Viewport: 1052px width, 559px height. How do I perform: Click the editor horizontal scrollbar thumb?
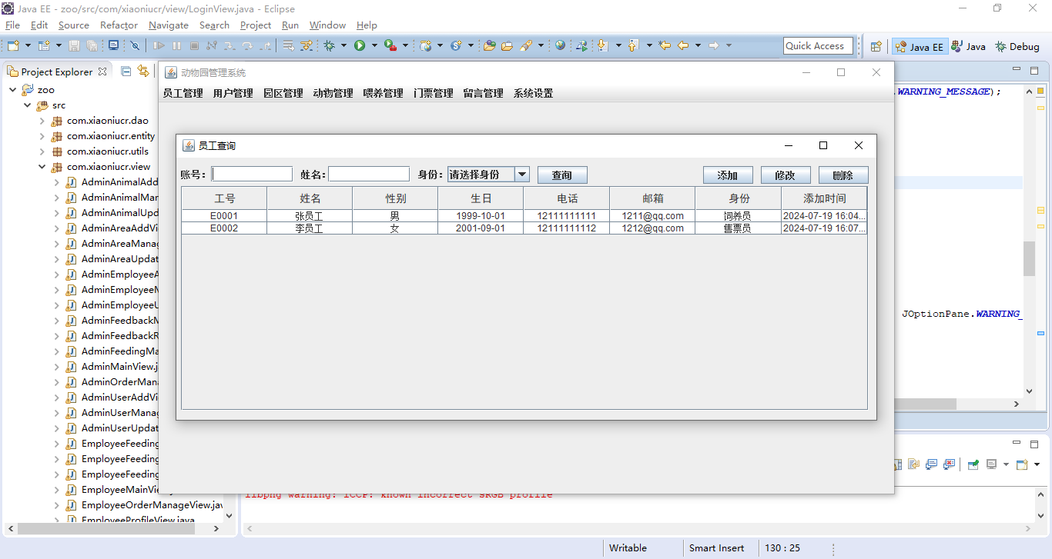925,404
